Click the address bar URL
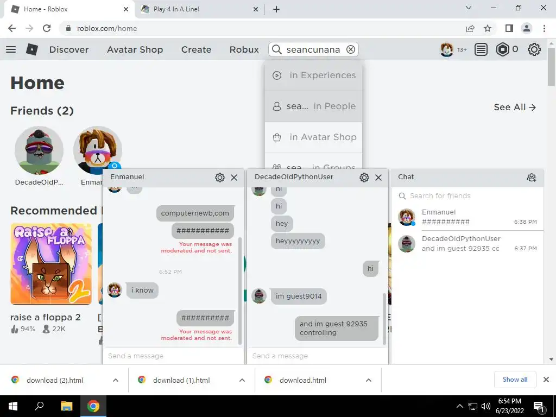The width and height of the screenshot is (556, 417). coord(107,28)
